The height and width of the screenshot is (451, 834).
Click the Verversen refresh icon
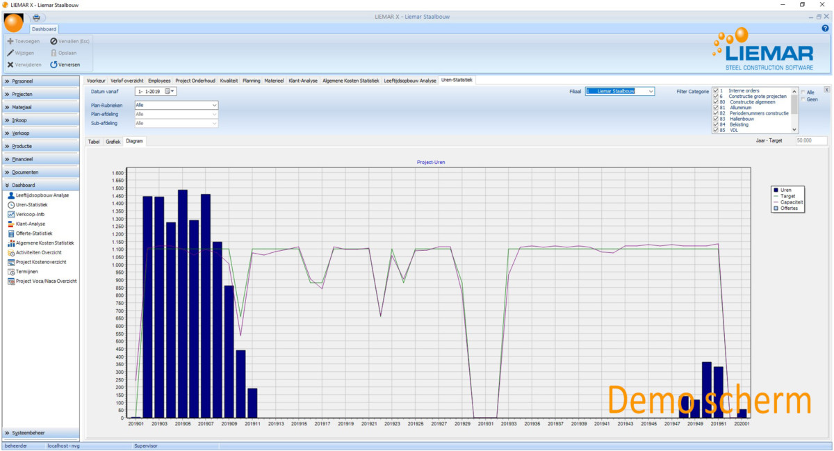[54, 65]
